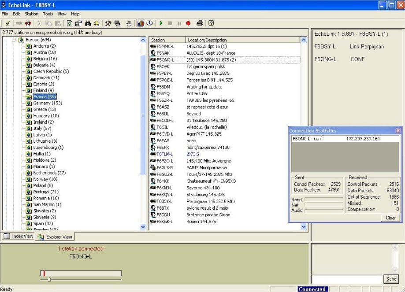Select Germany (153) in the tree

[48, 103]
